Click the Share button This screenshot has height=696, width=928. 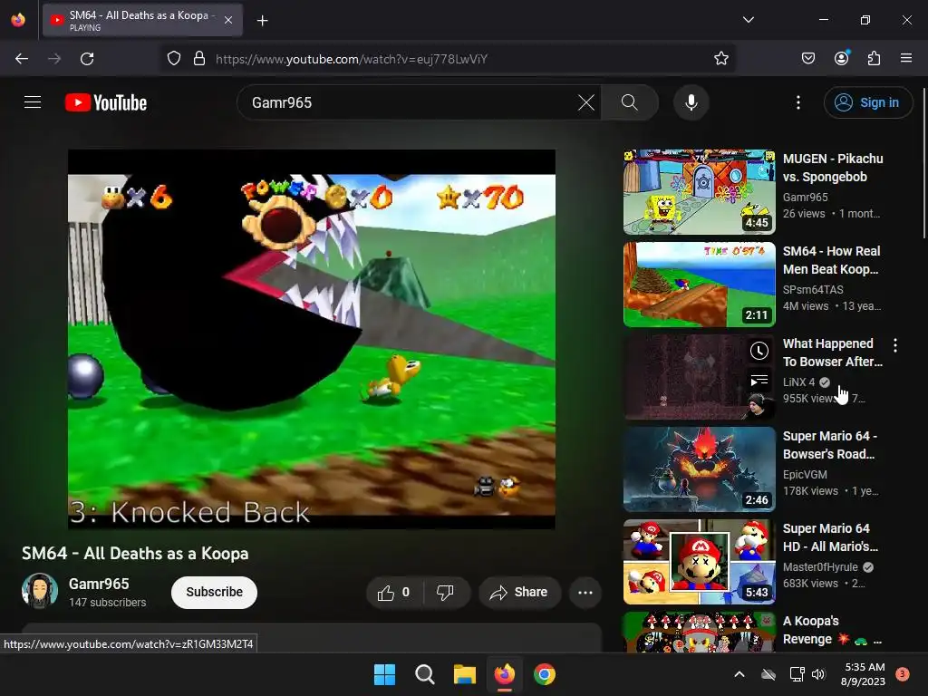[519, 593]
